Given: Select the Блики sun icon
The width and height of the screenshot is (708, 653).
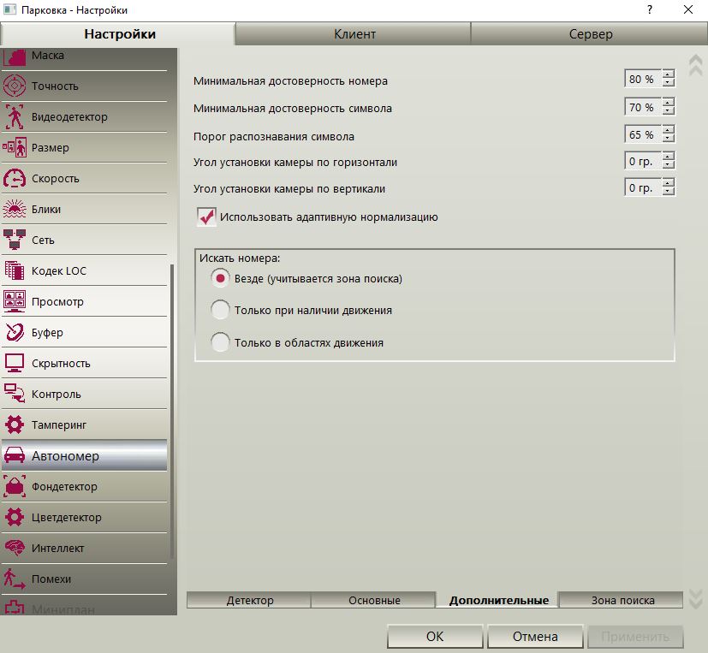Looking at the screenshot, I should (15, 209).
